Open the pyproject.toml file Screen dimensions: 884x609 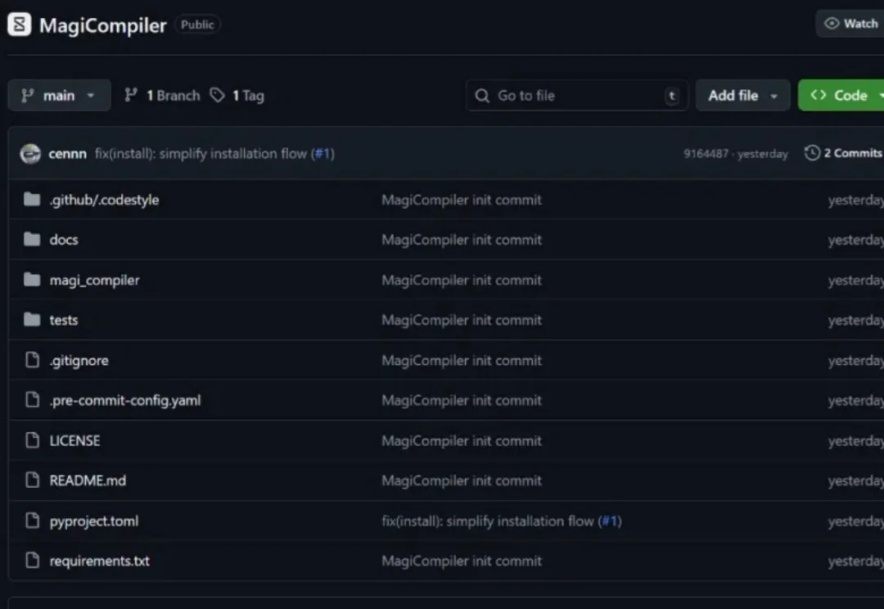[x=94, y=521]
